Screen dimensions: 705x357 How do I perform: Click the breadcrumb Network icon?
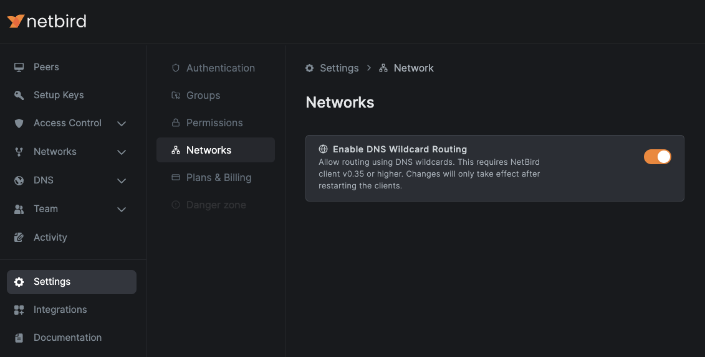tap(383, 68)
